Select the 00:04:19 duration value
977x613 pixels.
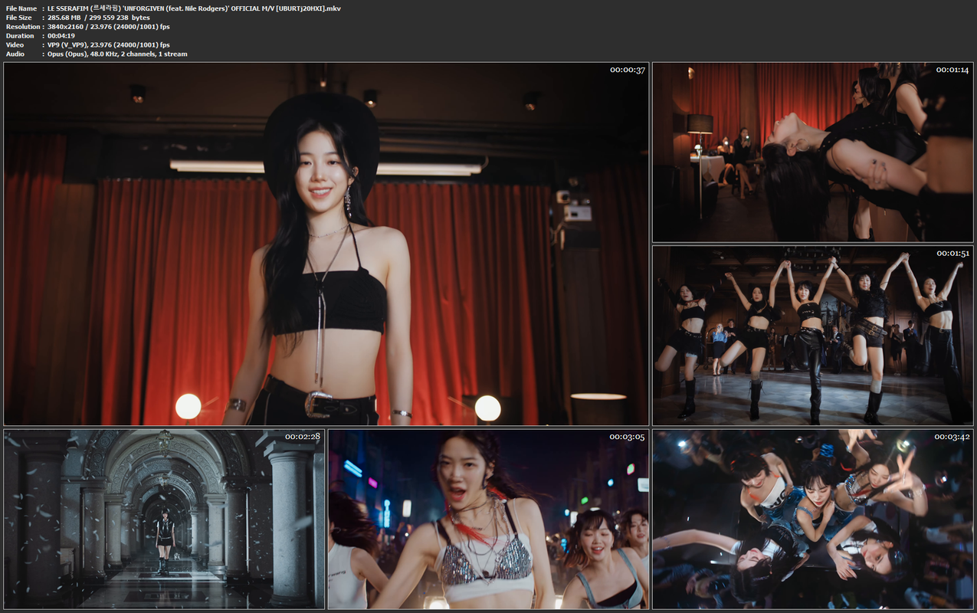tap(61, 36)
